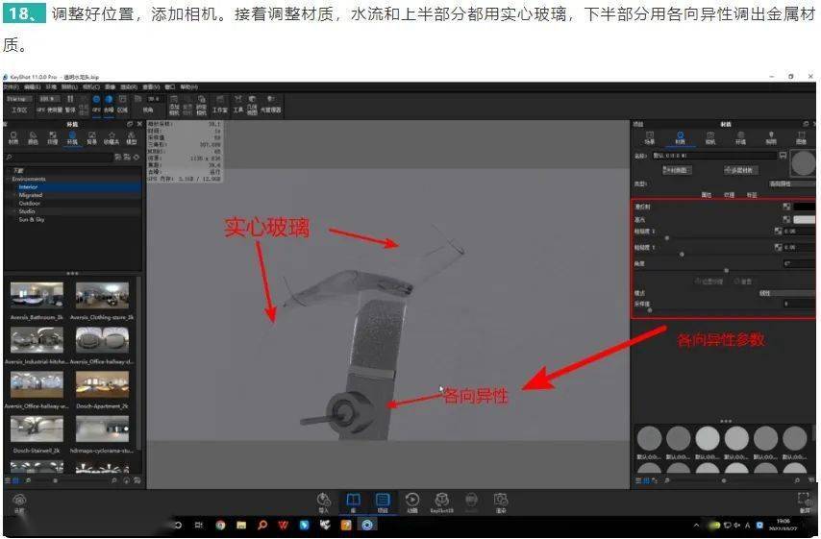Open the Edit menu in menu bar

32,86
